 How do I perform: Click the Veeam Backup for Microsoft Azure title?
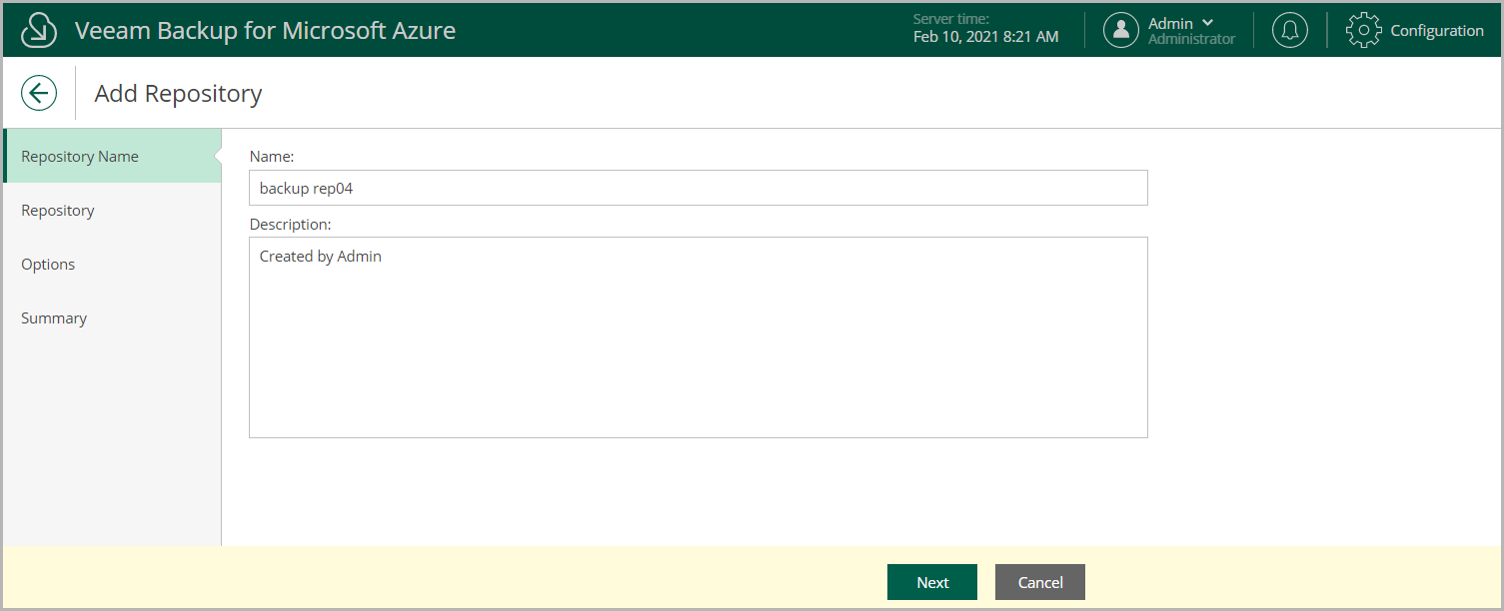266,30
